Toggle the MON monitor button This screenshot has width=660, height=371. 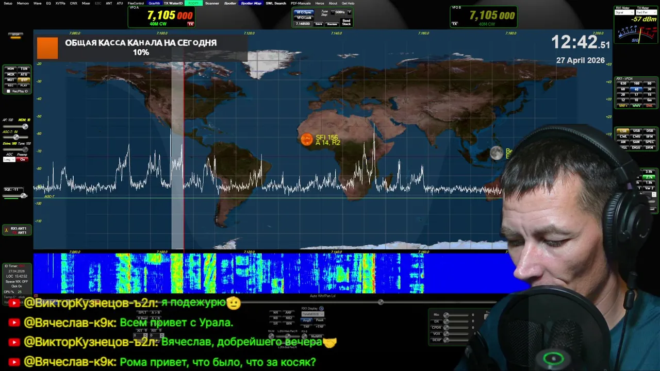point(11,69)
